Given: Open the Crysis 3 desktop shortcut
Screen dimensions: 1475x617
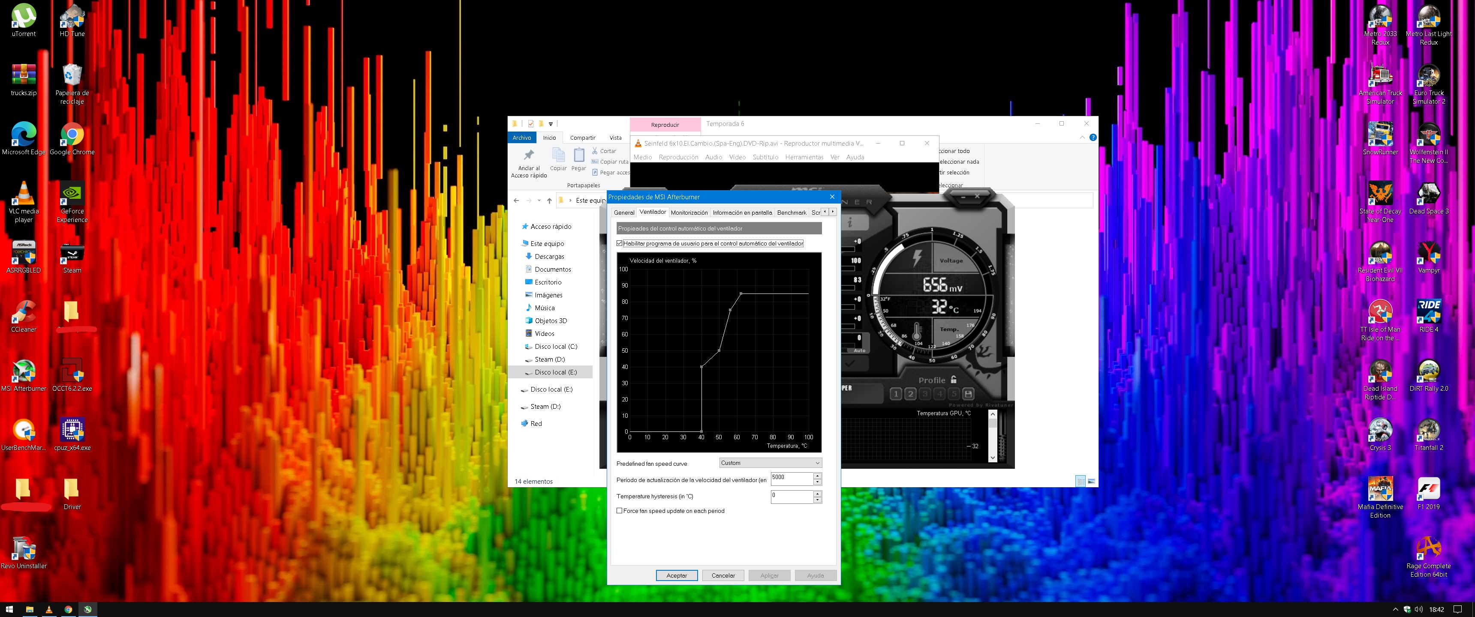Looking at the screenshot, I should 1380,434.
